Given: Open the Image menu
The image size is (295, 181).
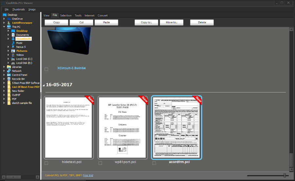Looking at the screenshot, I should tap(32, 10).
